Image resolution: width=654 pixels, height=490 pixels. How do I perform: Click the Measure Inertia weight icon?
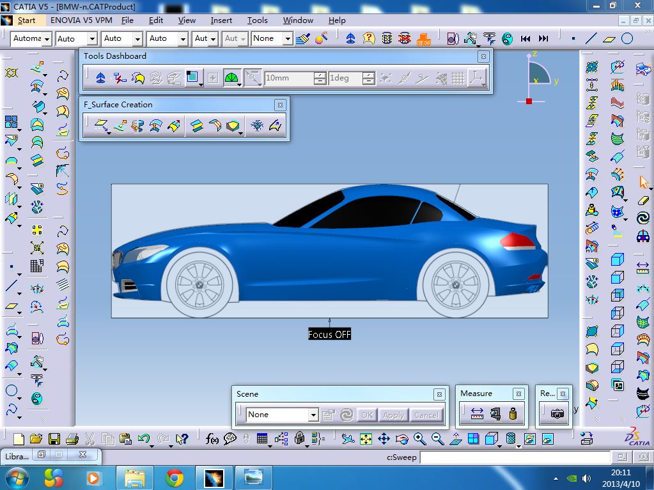click(x=513, y=414)
